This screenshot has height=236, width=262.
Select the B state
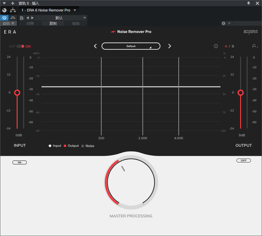click(233, 46)
